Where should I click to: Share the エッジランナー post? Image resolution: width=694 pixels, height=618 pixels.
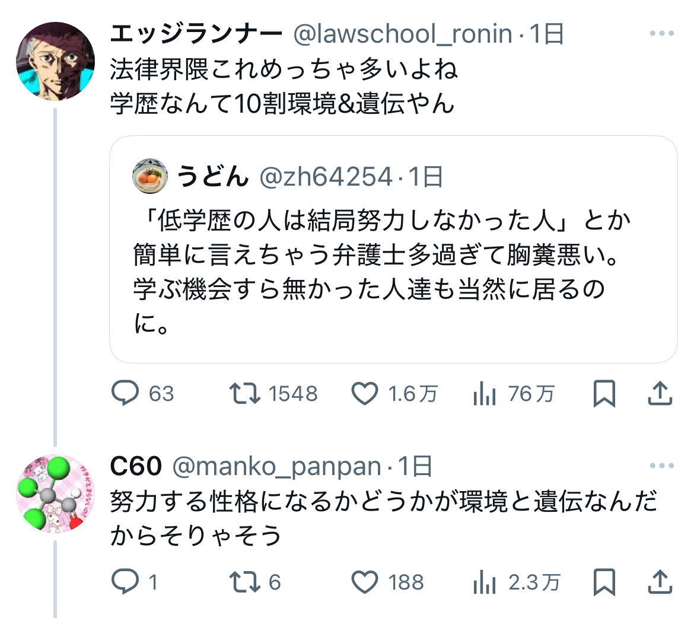pos(660,394)
